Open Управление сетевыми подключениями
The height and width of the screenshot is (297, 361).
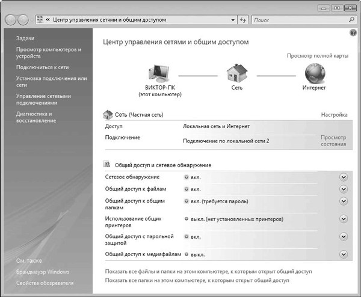coord(43,99)
